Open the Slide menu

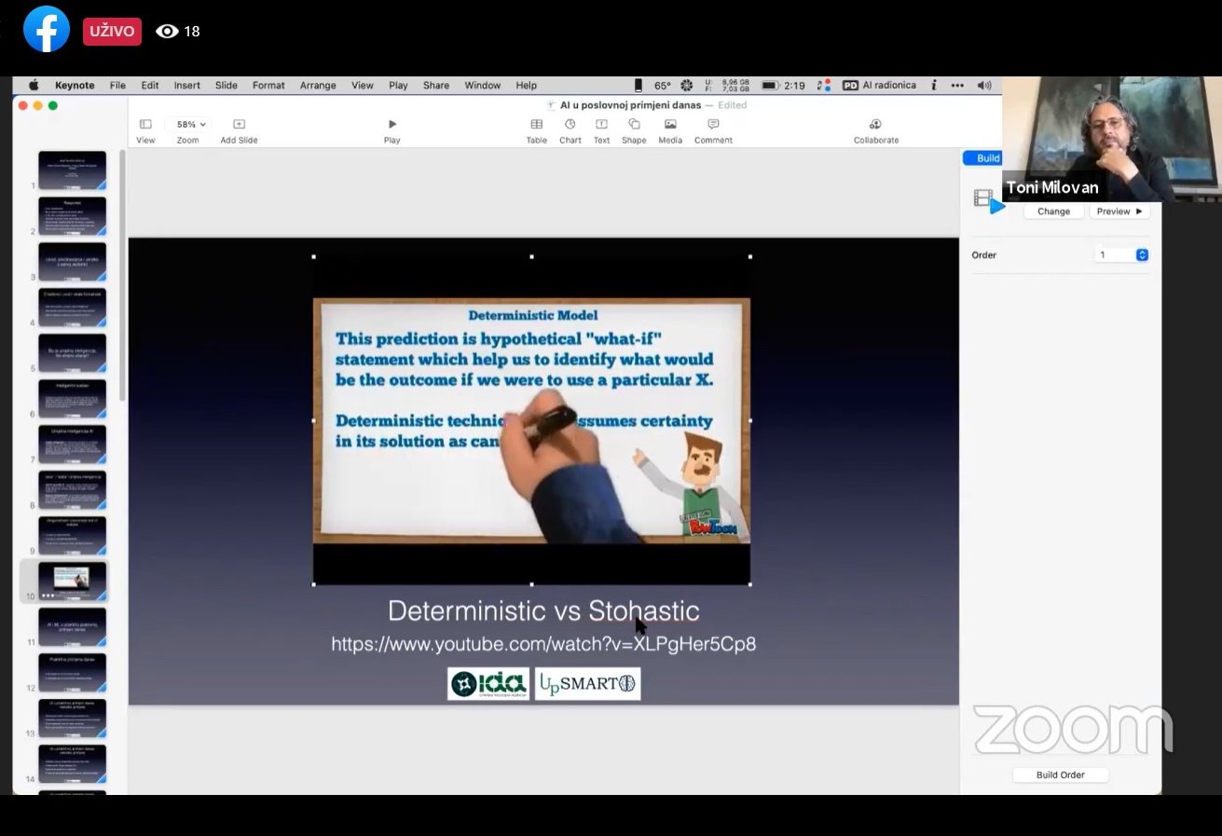pyautogui.click(x=227, y=86)
